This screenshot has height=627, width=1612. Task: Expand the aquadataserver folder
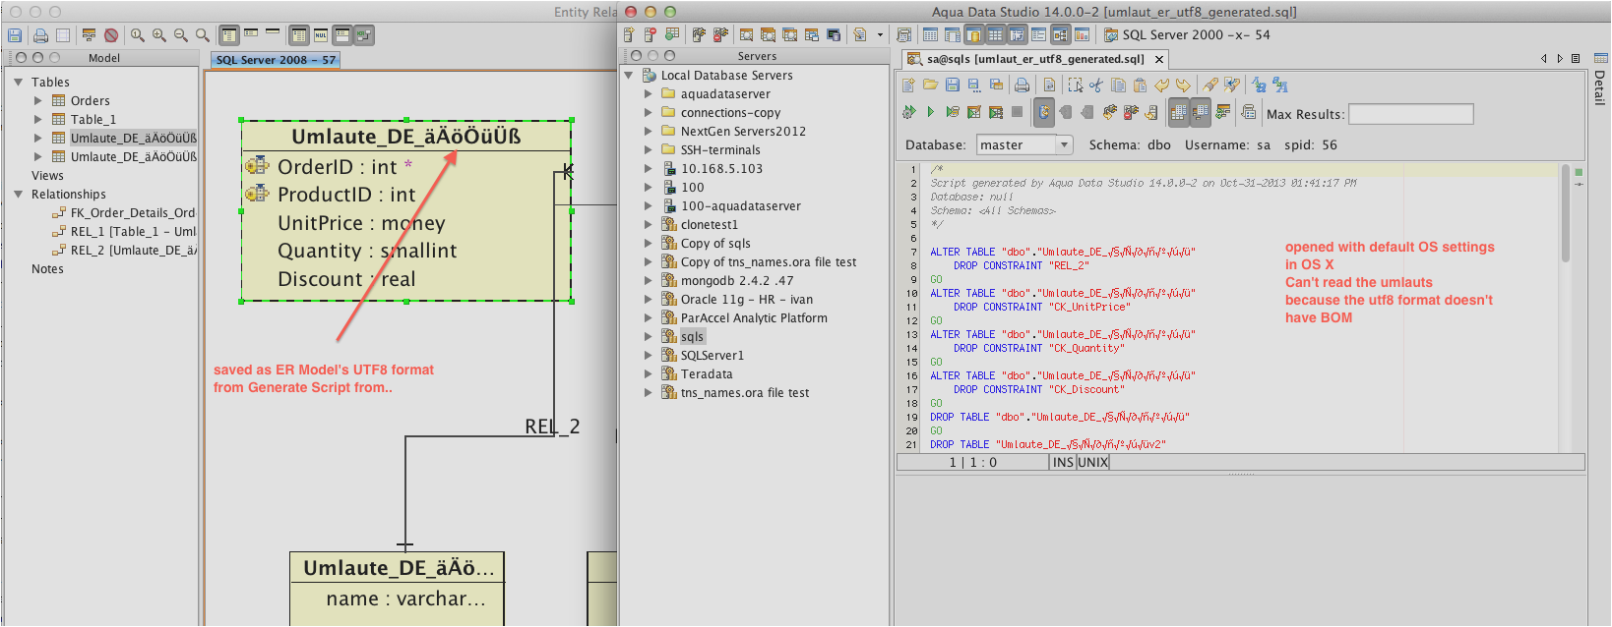pyautogui.click(x=649, y=94)
